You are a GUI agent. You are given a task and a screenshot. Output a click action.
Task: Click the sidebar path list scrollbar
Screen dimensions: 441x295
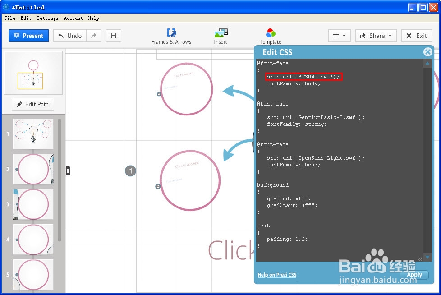tap(60, 180)
